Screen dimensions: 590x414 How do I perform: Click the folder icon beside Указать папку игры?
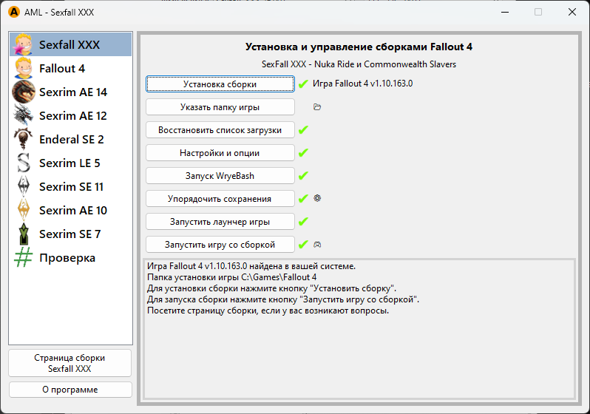[x=317, y=107]
